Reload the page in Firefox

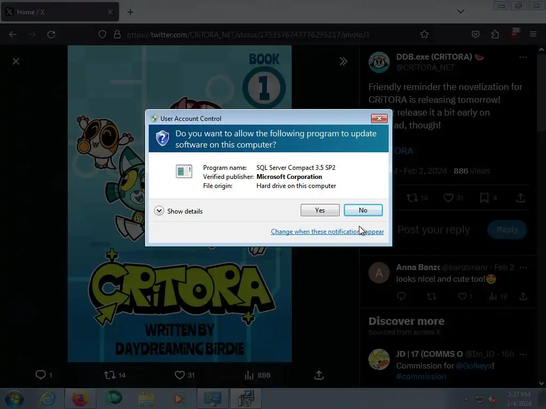pyautogui.click(x=51, y=35)
